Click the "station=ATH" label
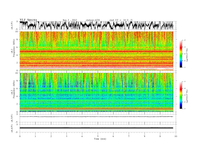The width and height of the screenshot is (198, 153). pyautogui.click(x=93, y=20)
